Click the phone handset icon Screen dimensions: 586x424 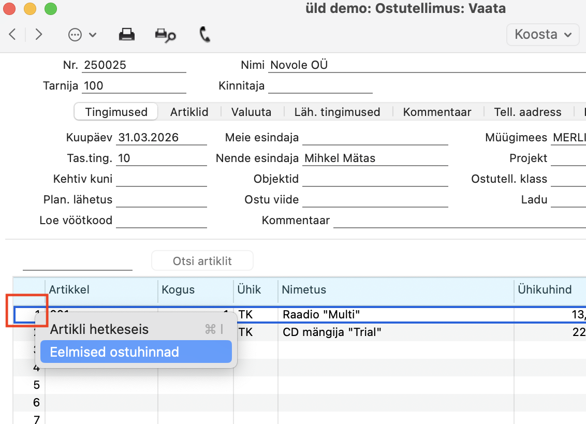205,35
